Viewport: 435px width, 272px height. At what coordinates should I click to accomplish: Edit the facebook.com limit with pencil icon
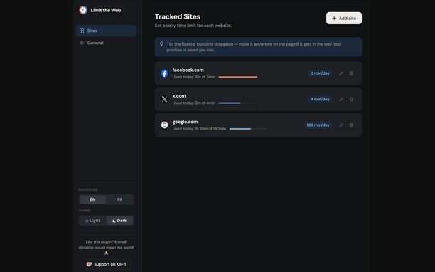(x=341, y=73)
